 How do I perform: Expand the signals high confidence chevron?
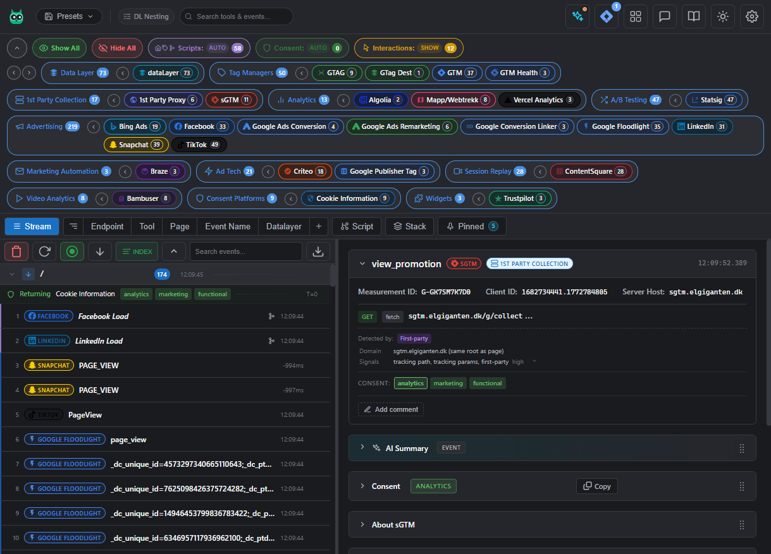[534, 361]
